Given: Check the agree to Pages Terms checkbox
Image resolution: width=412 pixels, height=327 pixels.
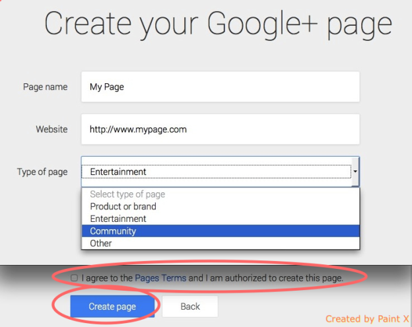Looking at the screenshot, I should tap(74, 278).
